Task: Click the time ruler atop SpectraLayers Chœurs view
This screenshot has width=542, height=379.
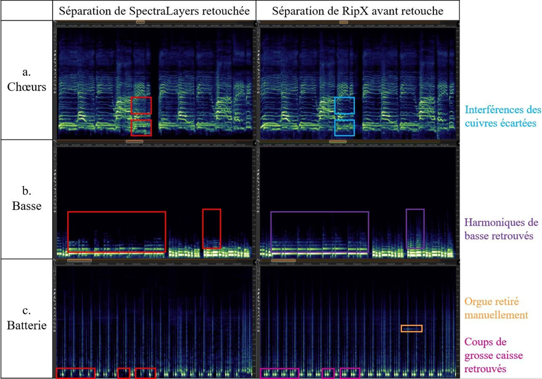Action: point(155,25)
